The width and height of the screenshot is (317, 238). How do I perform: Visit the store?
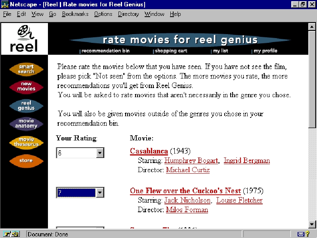[x=26, y=161]
